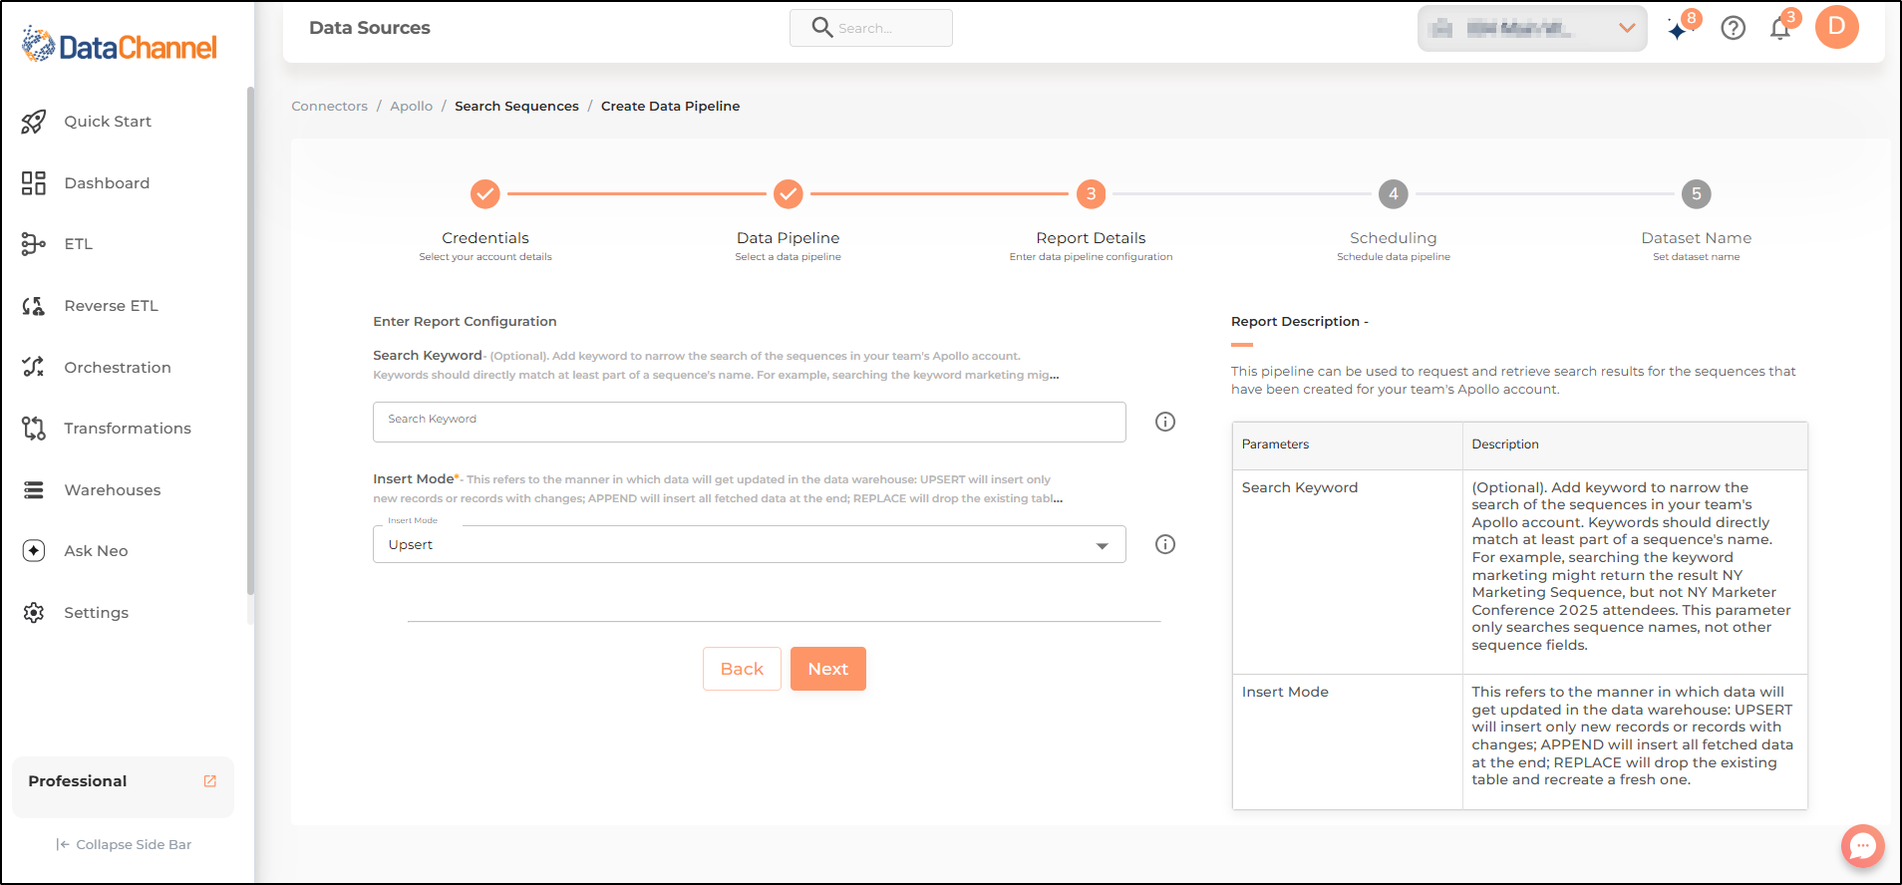Image resolution: width=1902 pixels, height=885 pixels.
Task: Click Enter Report Configuration heading
Action: (x=465, y=322)
